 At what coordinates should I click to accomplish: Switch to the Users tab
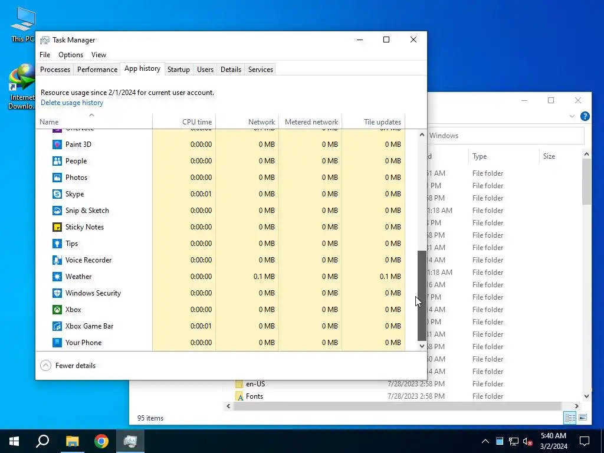tap(205, 70)
